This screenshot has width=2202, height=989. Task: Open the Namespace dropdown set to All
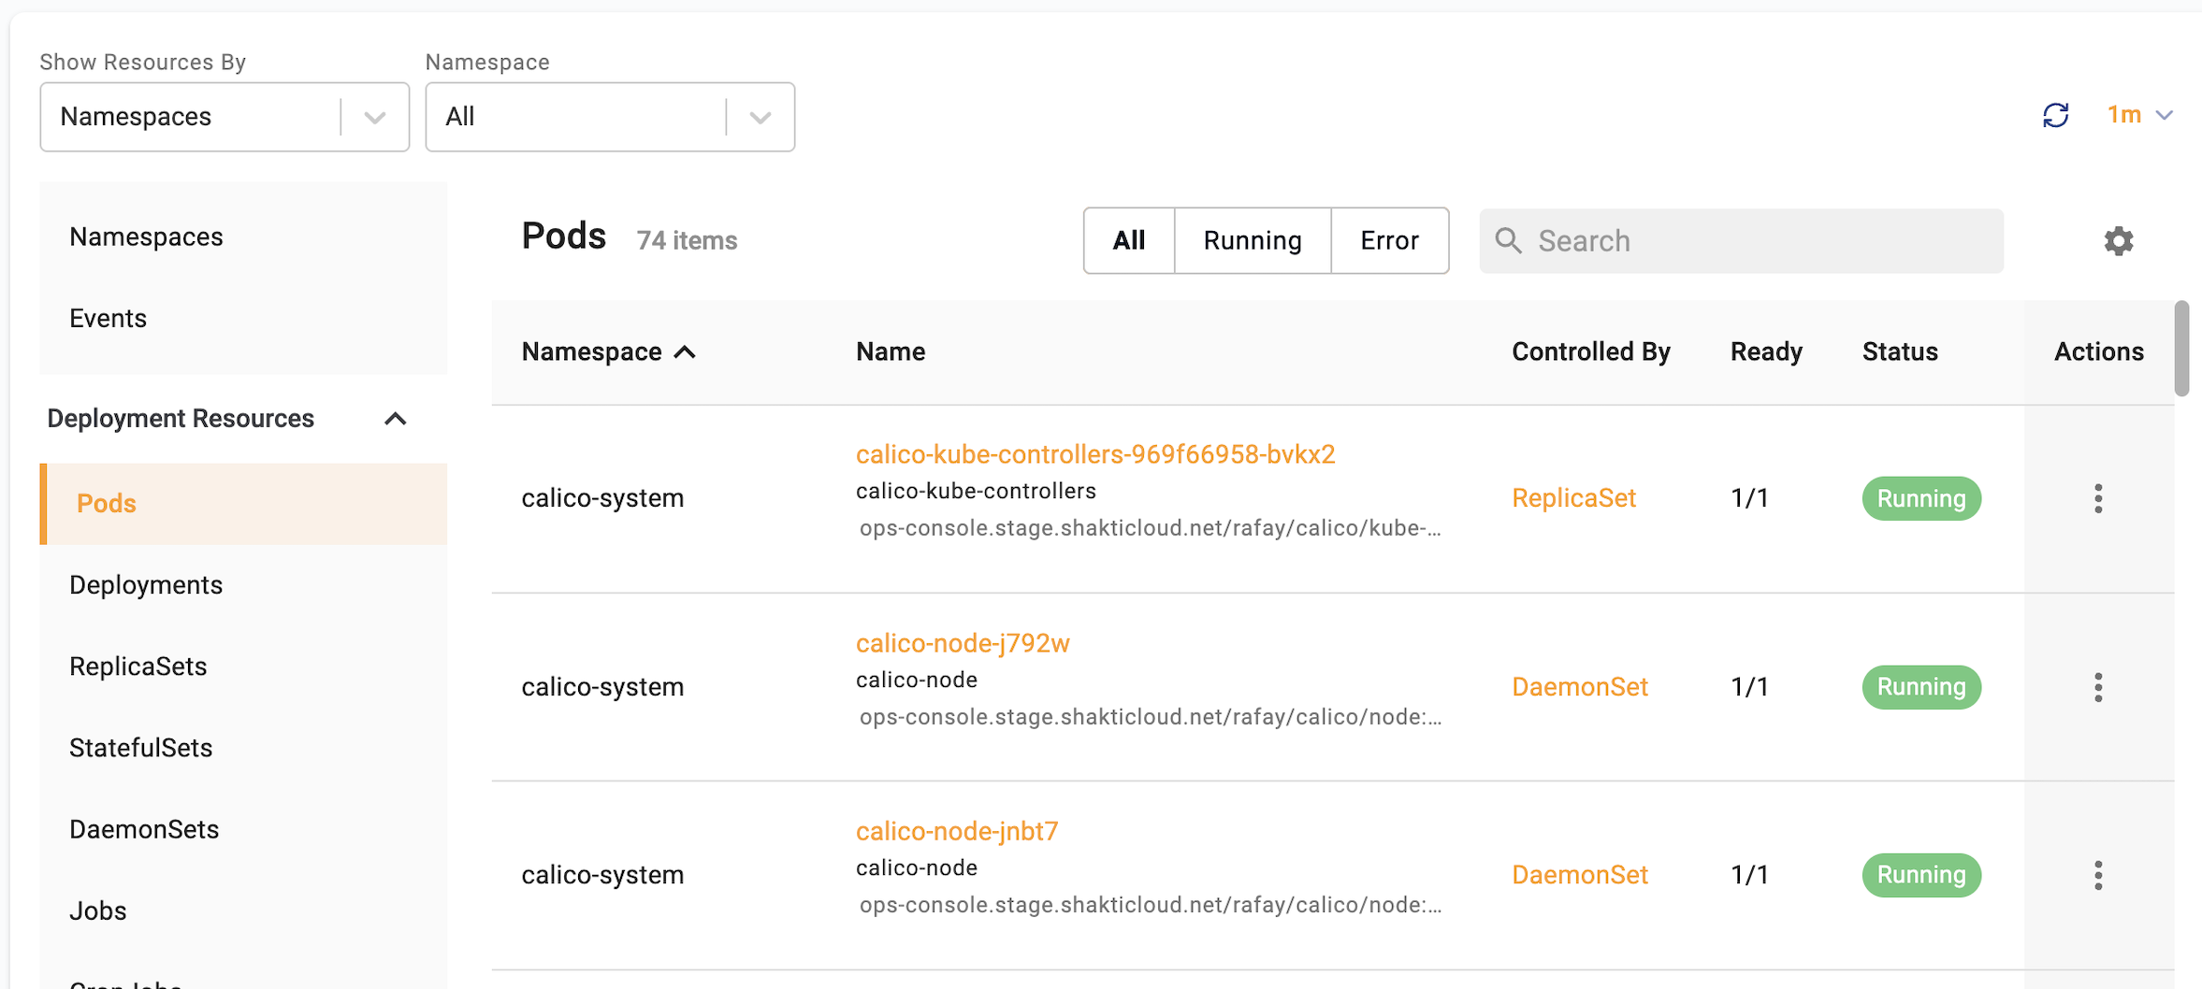click(610, 117)
